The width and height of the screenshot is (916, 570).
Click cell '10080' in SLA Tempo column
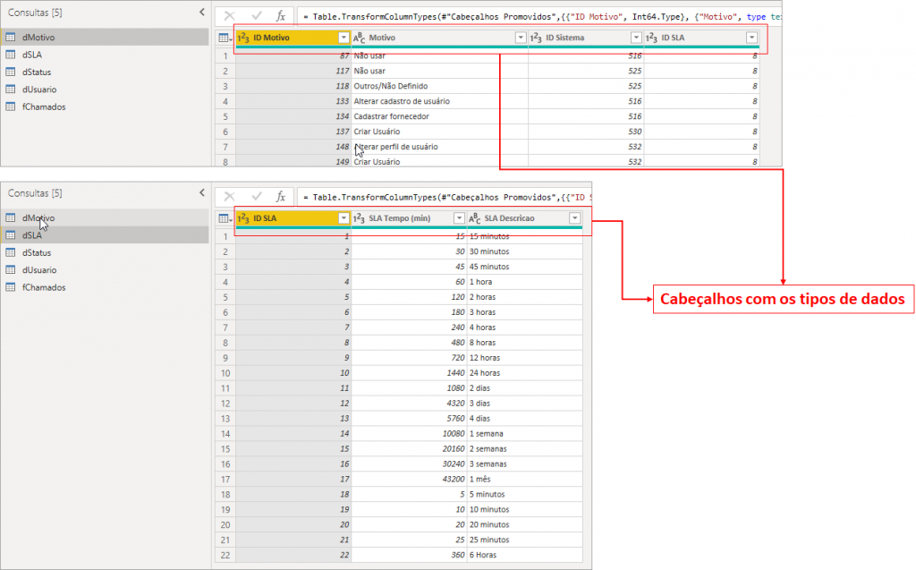click(x=410, y=434)
